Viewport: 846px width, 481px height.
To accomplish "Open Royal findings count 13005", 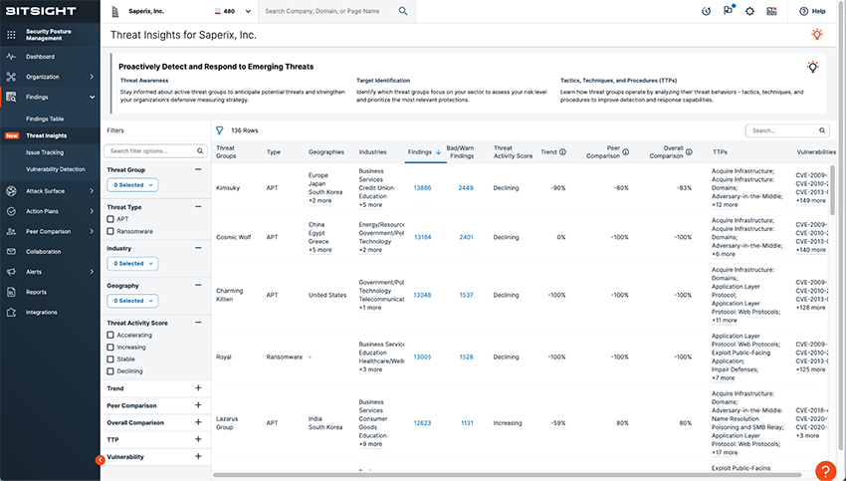I will point(422,357).
